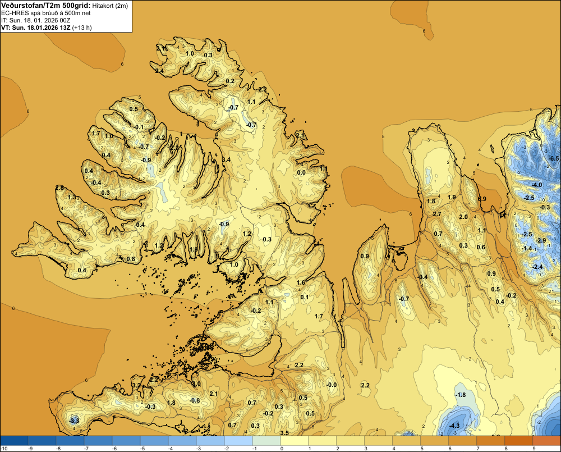Click the legend color band between 8 and 9
The image size is (561, 452).
point(519,440)
